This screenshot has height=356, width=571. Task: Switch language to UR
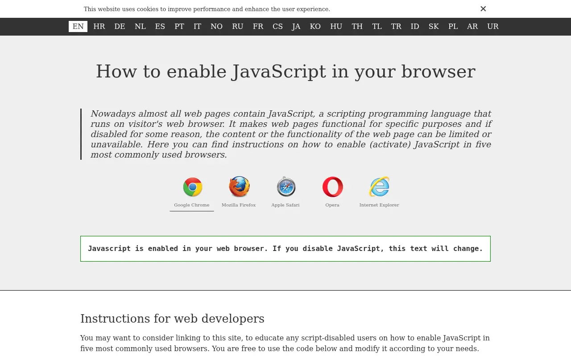[x=492, y=26]
